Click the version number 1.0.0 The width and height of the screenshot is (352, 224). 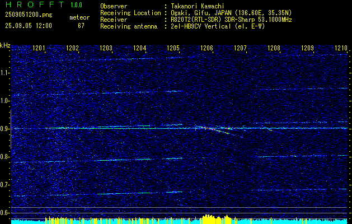(x=76, y=4)
